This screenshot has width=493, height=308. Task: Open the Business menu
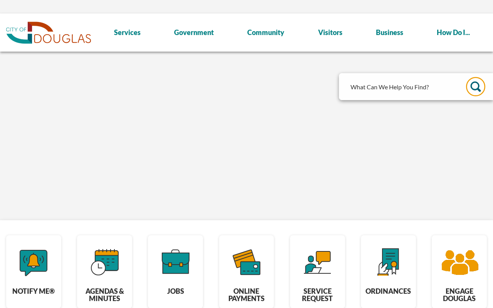[389, 33]
